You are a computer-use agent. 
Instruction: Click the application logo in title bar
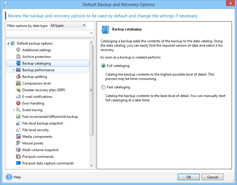[x=5, y=4]
